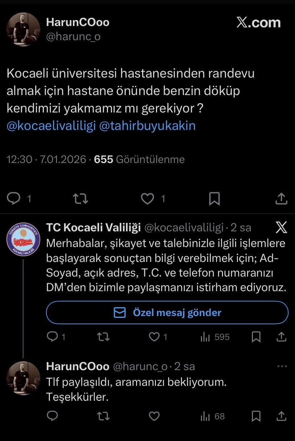The height and width of the screenshot is (441, 295).
Task: Share the Kocaeli Valiliği reply
Action: [x=281, y=337]
